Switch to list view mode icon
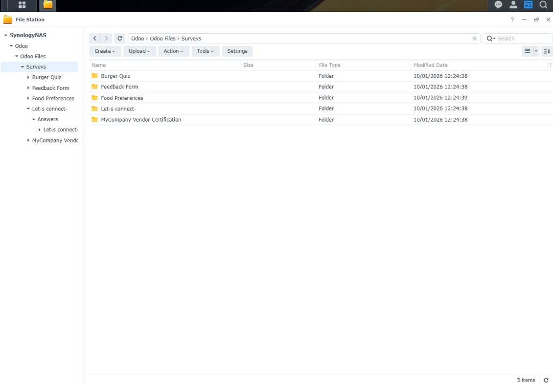Viewport: 553px width, 384px height. tap(527, 51)
